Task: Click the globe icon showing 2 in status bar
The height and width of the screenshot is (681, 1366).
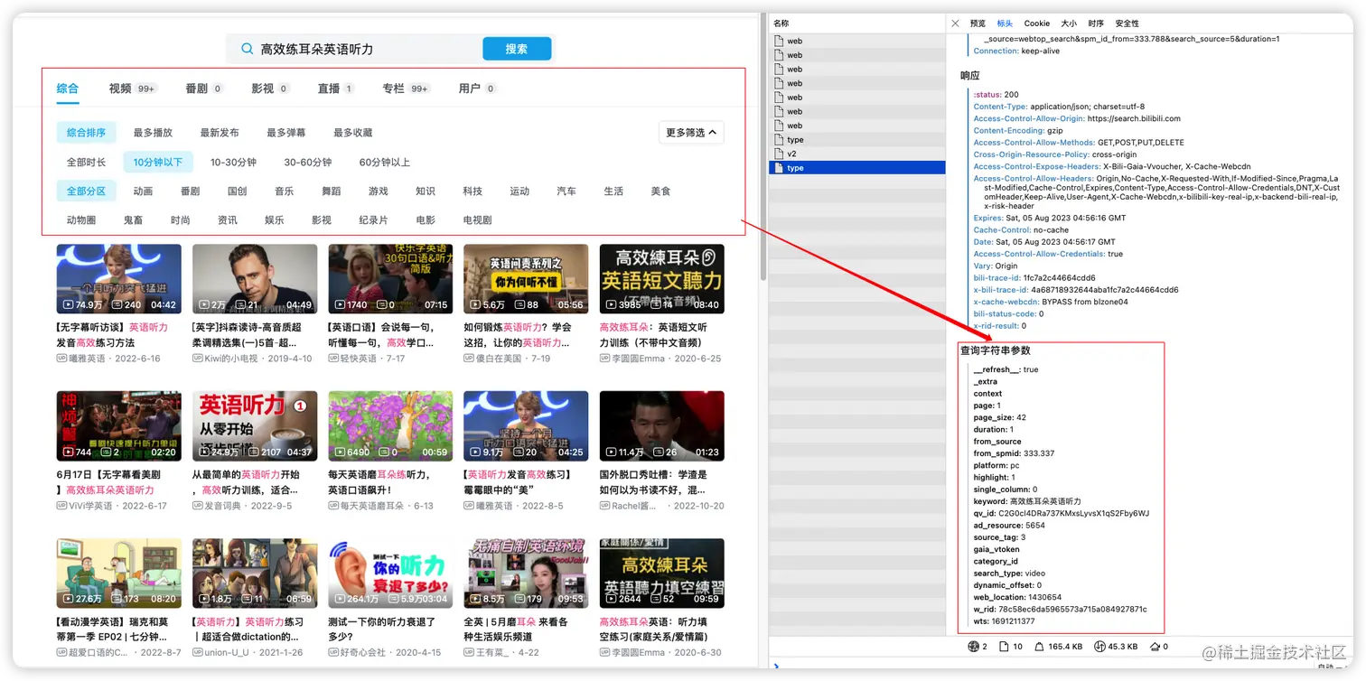Action: tap(974, 647)
